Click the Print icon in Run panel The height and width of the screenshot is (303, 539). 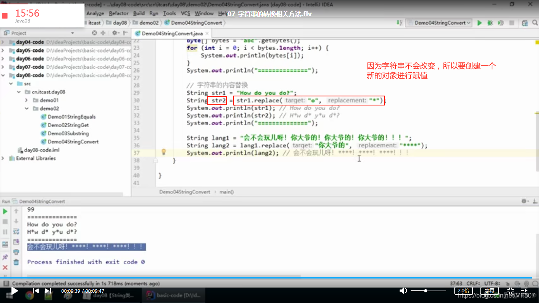point(16,252)
